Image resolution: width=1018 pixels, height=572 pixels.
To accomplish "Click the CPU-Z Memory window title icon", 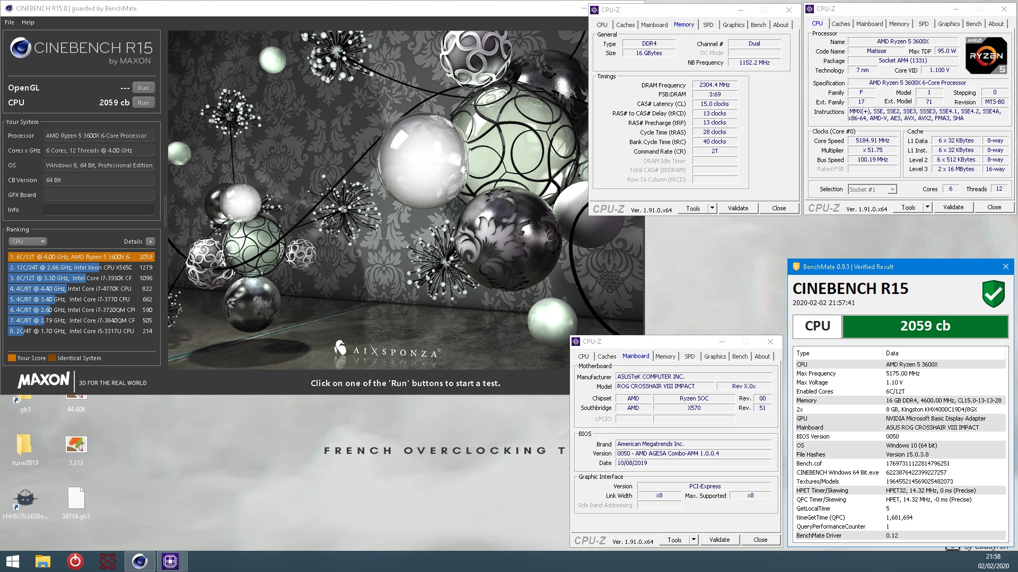I will [595, 10].
